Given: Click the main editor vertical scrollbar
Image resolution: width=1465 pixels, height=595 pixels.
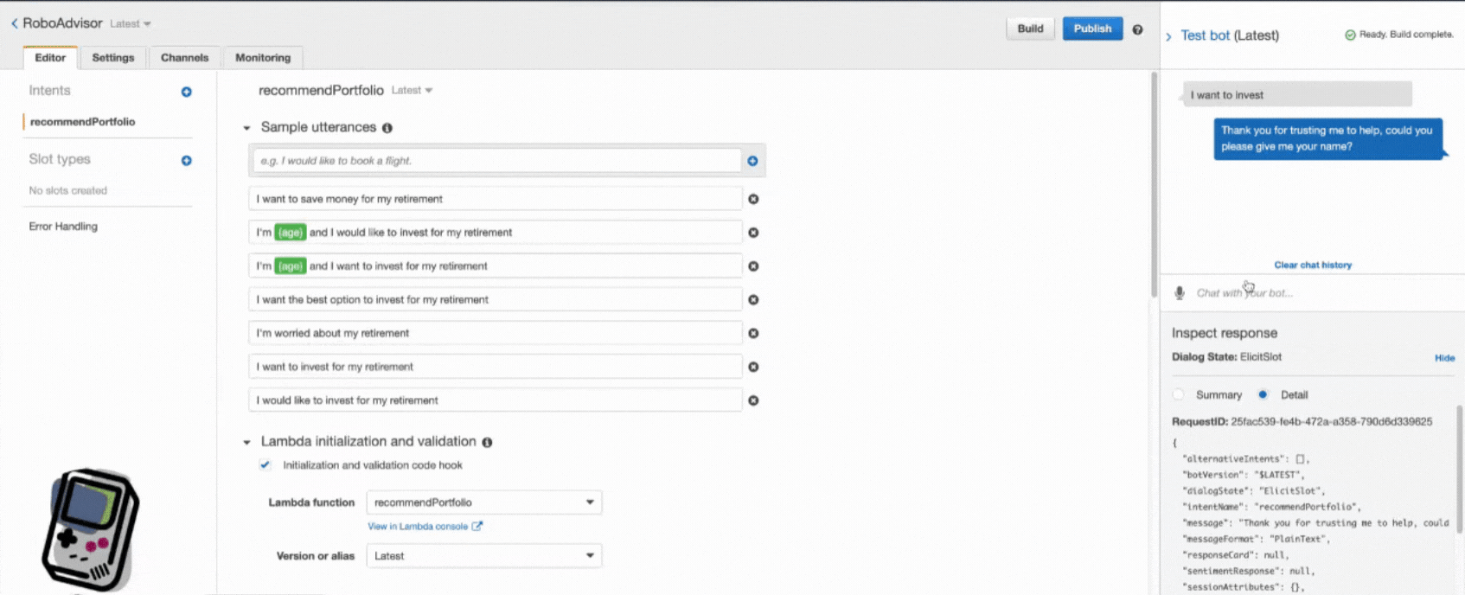Looking at the screenshot, I should pos(1153,186).
